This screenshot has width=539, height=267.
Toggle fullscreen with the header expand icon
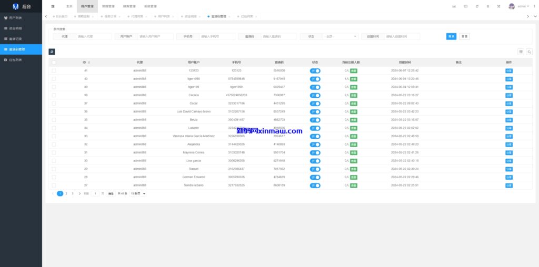[500, 6]
